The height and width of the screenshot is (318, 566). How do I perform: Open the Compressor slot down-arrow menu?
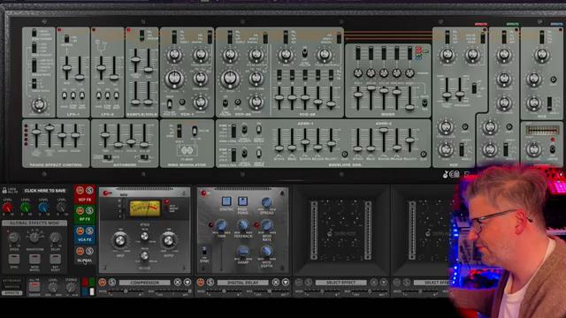(x=187, y=283)
